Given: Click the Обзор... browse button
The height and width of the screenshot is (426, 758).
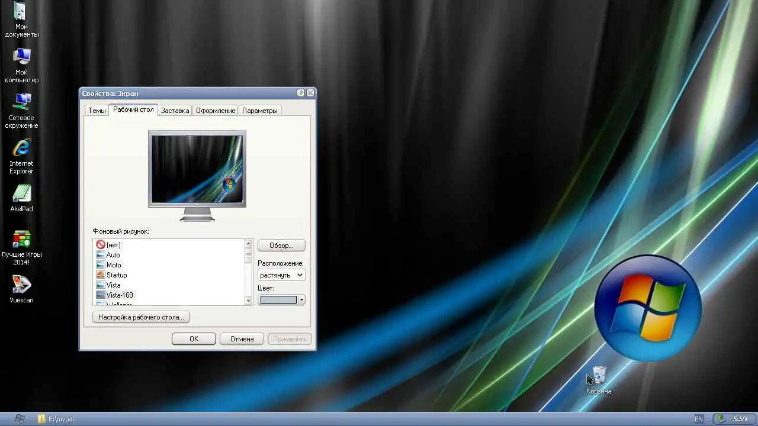Looking at the screenshot, I should (281, 246).
